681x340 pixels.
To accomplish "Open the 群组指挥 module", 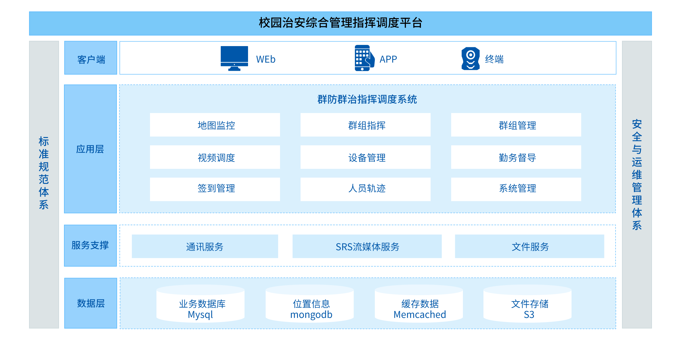I will tap(365, 125).
